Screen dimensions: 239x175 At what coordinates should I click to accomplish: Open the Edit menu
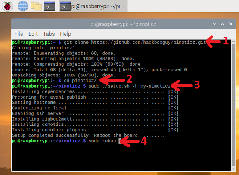point(33,34)
